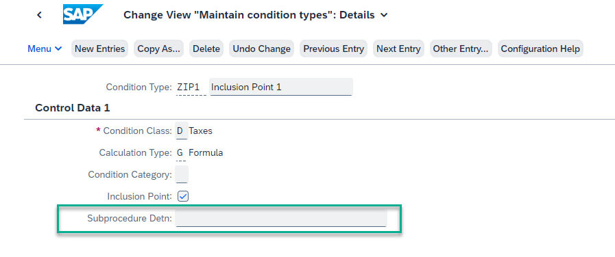The image size is (615, 257).
Task: Click the SAP logo
Action: click(83, 14)
